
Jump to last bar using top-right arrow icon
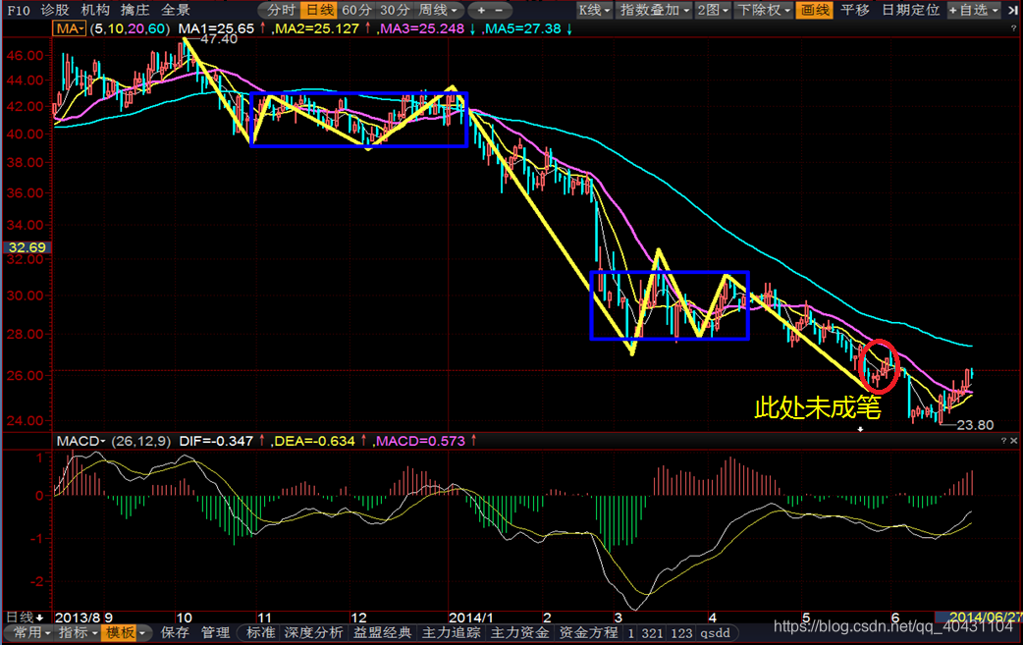coord(1012,10)
